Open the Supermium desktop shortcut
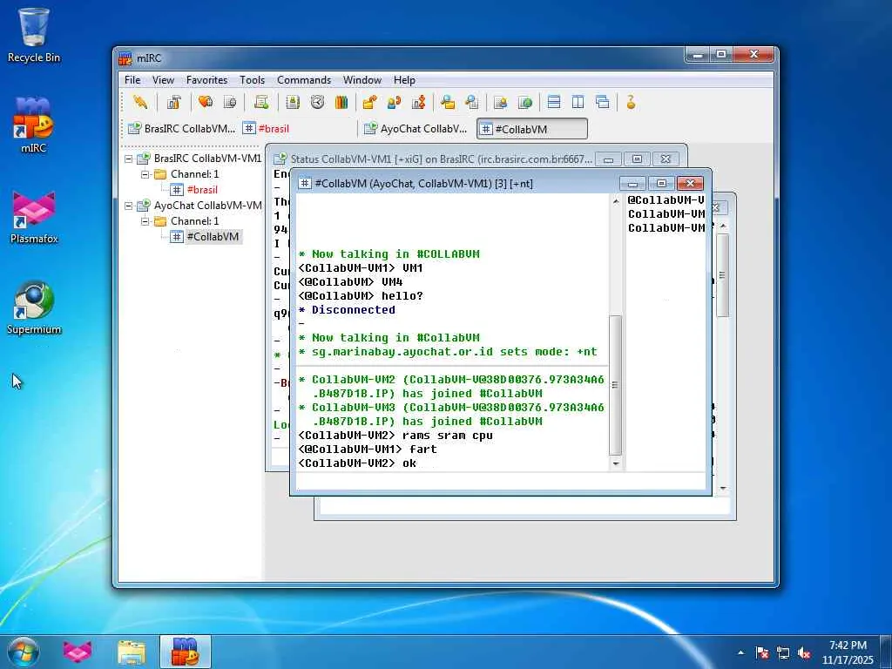The width and height of the screenshot is (892, 669). 34,308
